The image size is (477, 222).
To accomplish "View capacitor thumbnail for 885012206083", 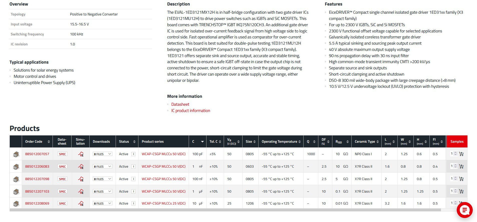I will click(x=16, y=167).
